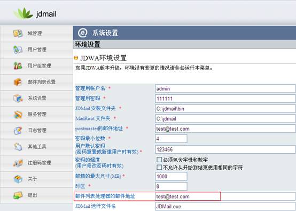Open the 域管理 menu item

[x=36, y=34]
